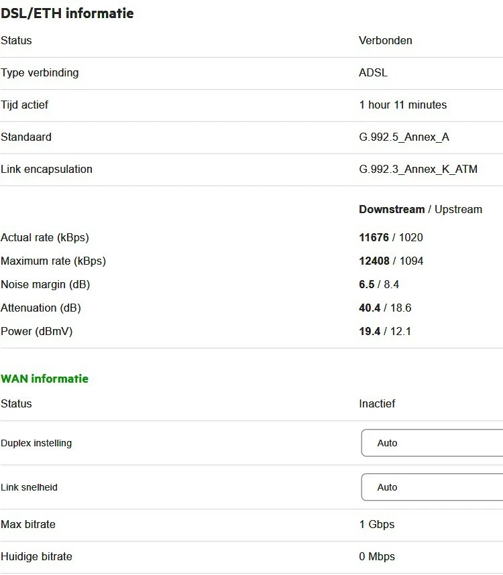Click the G.992.5_Annex_A standard value
Viewport: 503px width, 575px height.
pyautogui.click(x=404, y=137)
